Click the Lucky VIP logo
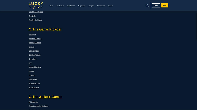The image size is (197, 110). [36, 5]
